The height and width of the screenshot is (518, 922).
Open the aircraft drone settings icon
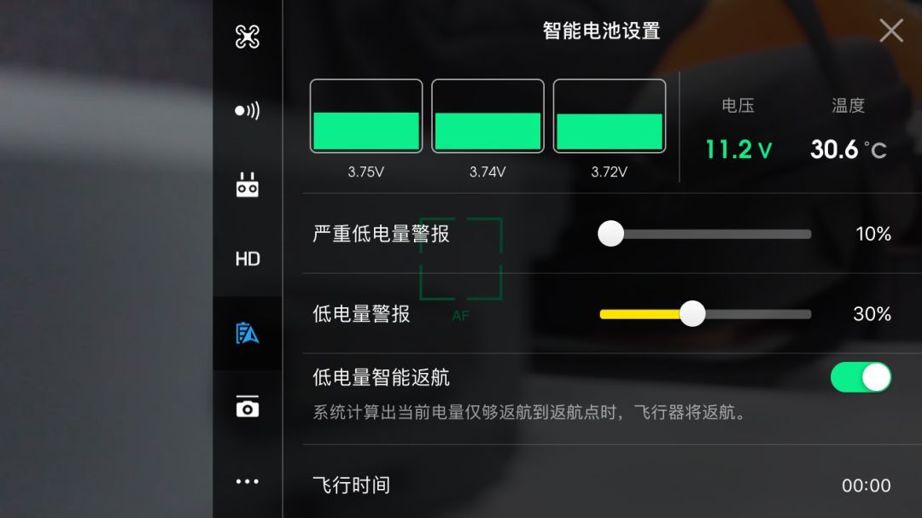[x=247, y=37]
